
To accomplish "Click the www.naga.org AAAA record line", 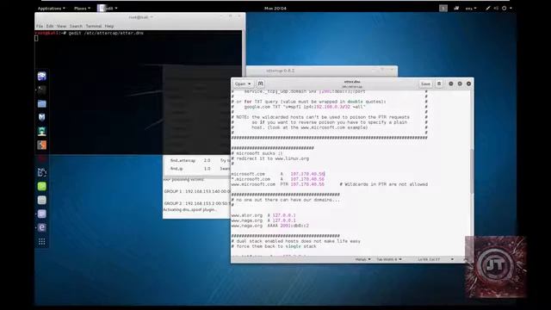I will point(269,226).
